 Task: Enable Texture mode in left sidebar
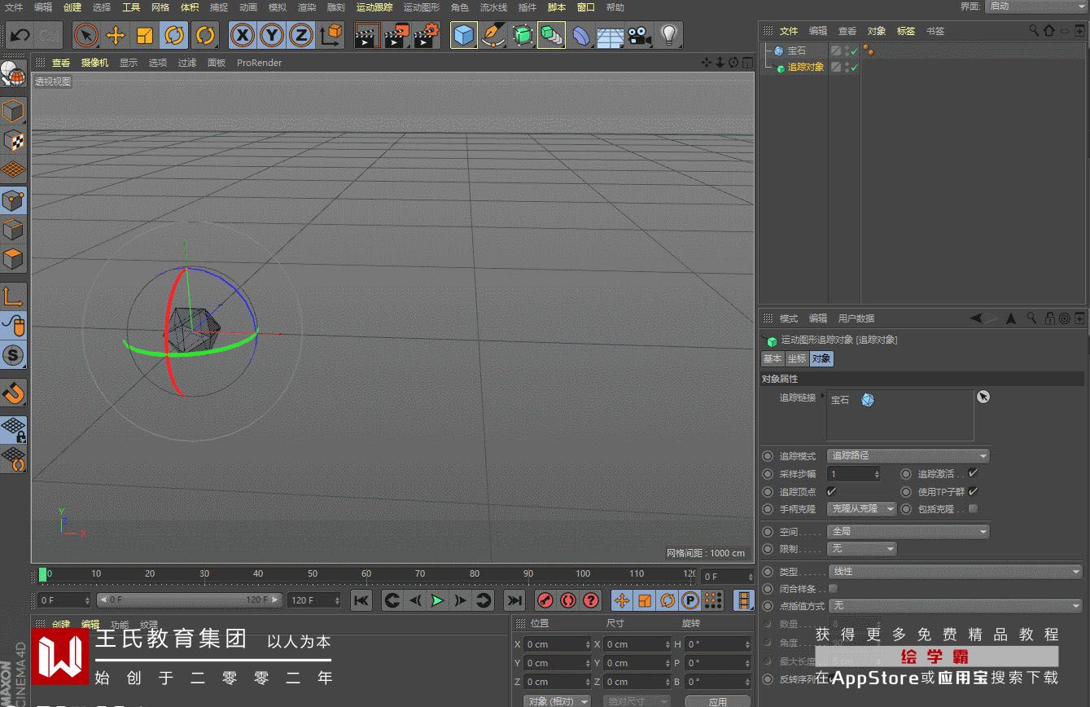(x=14, y=140)
